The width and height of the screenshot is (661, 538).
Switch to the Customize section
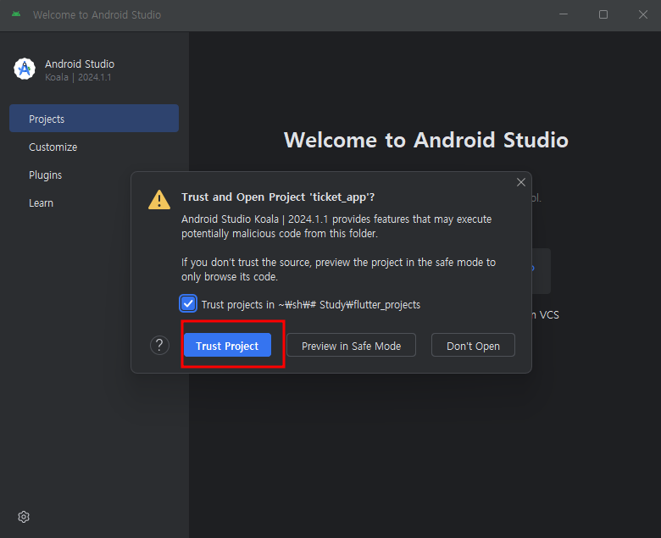click(x=53, y=147)
